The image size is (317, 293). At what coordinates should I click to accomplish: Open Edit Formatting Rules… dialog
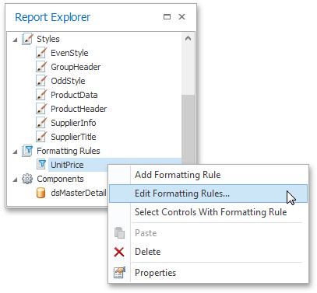(208, 194)
